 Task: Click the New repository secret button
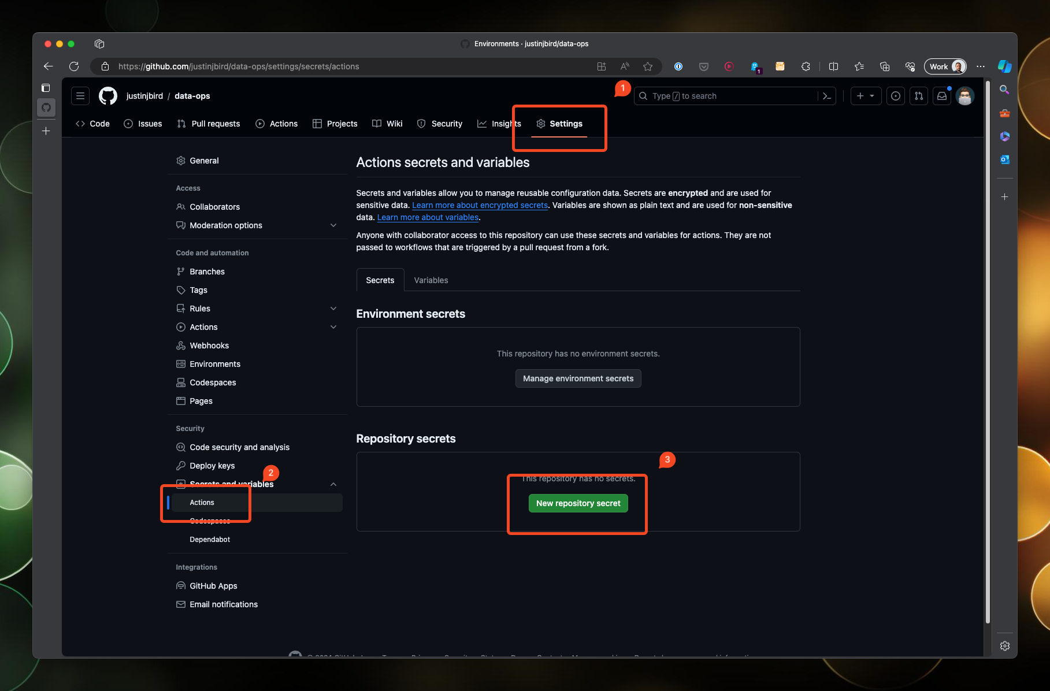(x=578, y=503)
